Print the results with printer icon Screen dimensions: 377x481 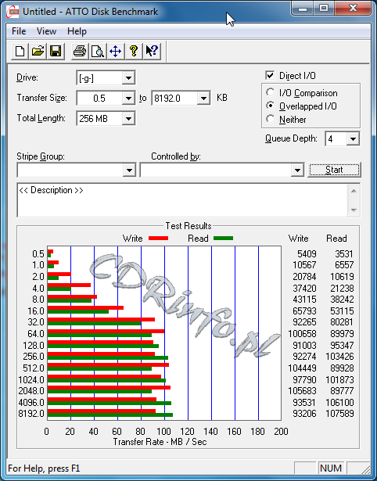click(x=80, y=51)
